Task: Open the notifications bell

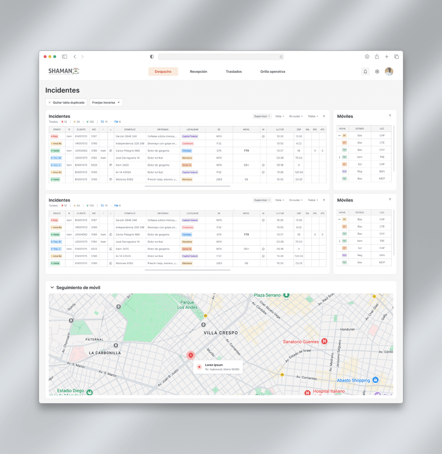Action: [x=365, y=71]
